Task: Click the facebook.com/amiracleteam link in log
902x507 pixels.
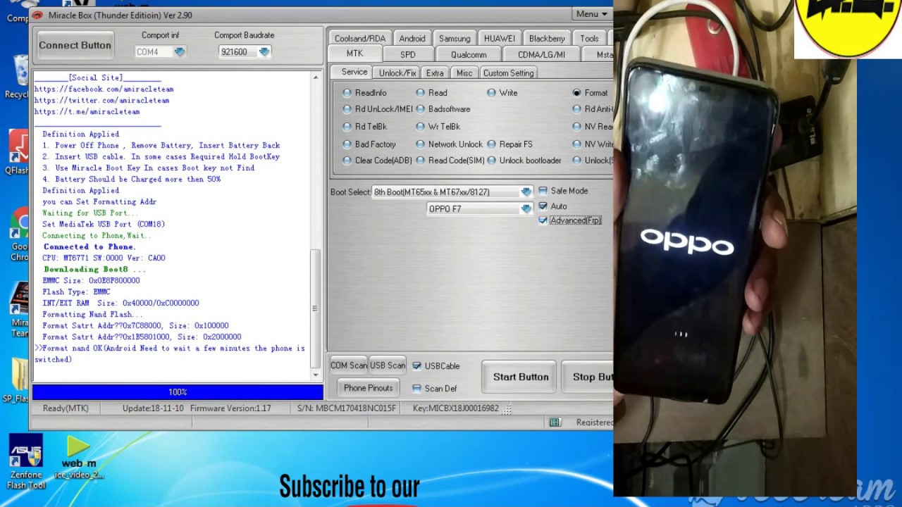Action: click(104, 89)
